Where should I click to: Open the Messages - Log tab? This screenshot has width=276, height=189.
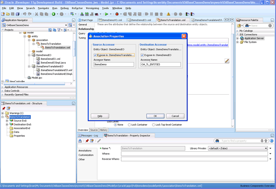88,136
